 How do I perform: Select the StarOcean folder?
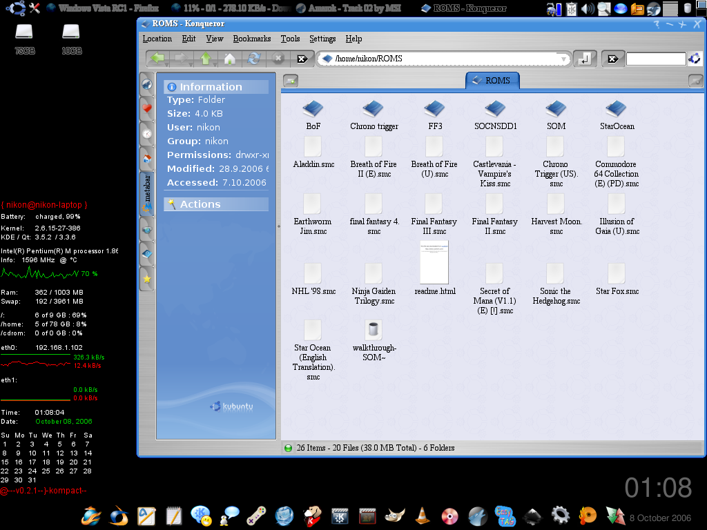pos(617,116)
